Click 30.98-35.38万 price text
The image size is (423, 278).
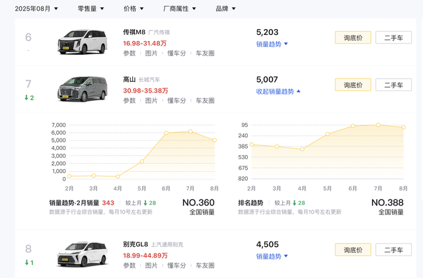(145, 90)
